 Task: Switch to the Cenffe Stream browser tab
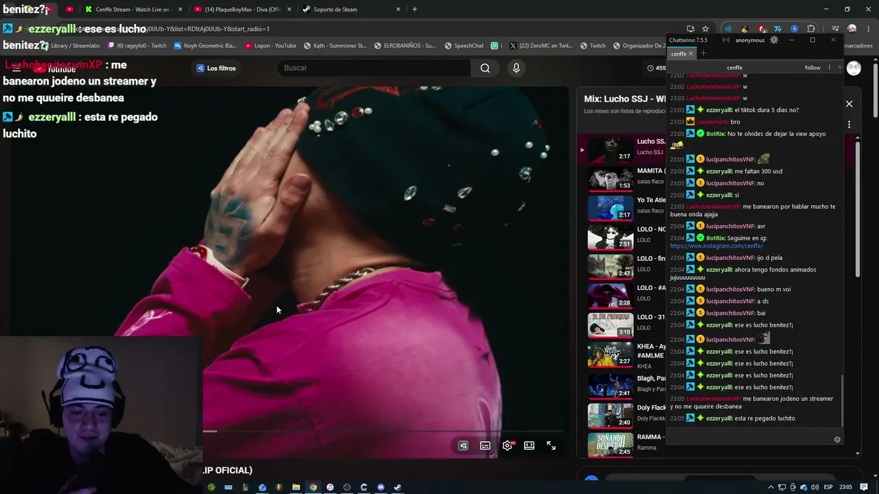coord(134,10)
